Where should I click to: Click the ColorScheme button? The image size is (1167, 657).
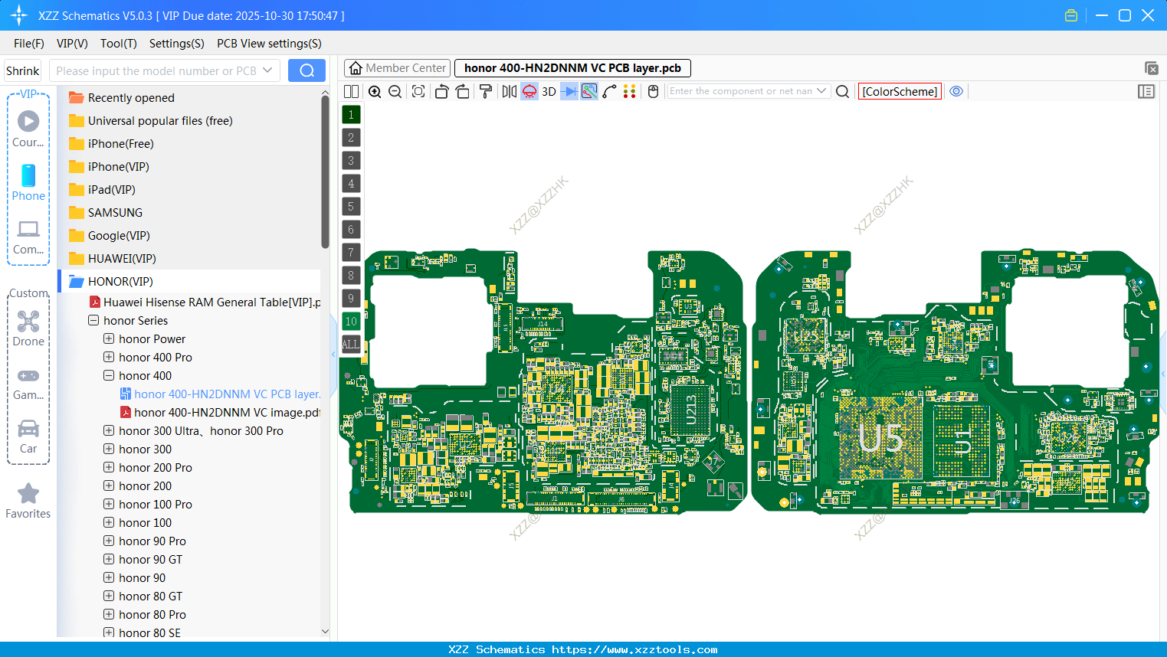[900, 91]
